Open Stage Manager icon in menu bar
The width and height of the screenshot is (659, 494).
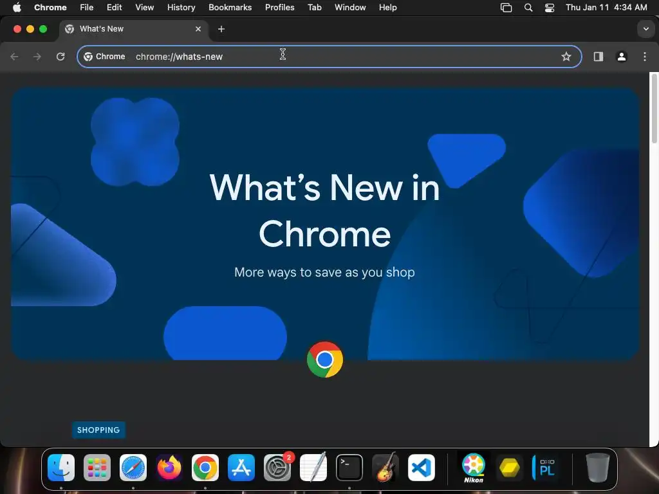coord(506,8)
